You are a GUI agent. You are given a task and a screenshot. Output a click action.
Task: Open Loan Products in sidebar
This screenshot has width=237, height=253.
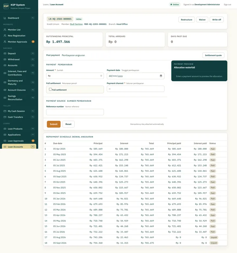19,129
